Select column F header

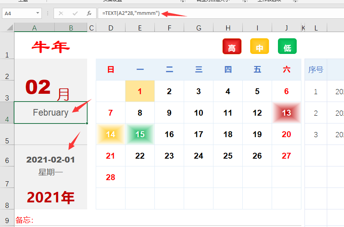point(169,28)
